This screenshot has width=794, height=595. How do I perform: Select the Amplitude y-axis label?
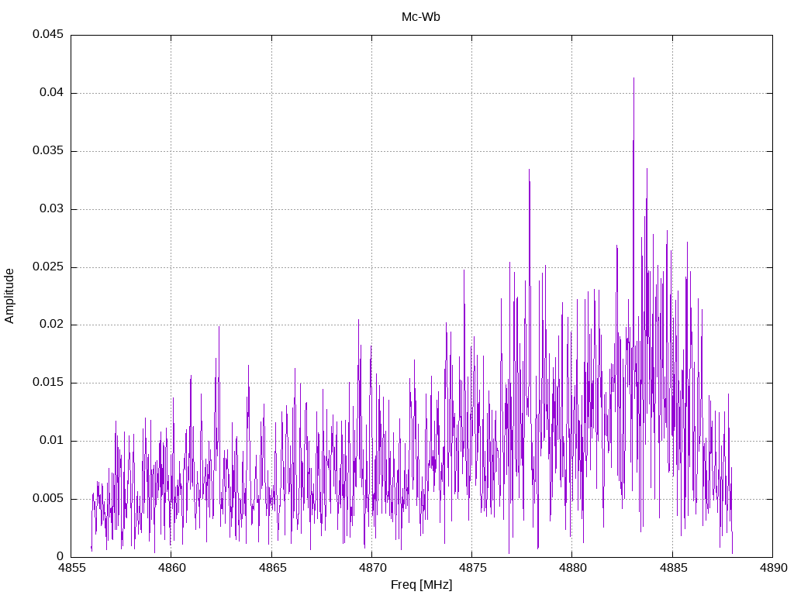(10, 295)
